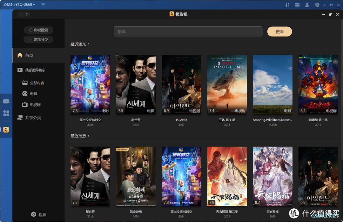Open 天官赐福 2020 poster
This screenshot has height=222, width=343.
click(x=272, y=176)
